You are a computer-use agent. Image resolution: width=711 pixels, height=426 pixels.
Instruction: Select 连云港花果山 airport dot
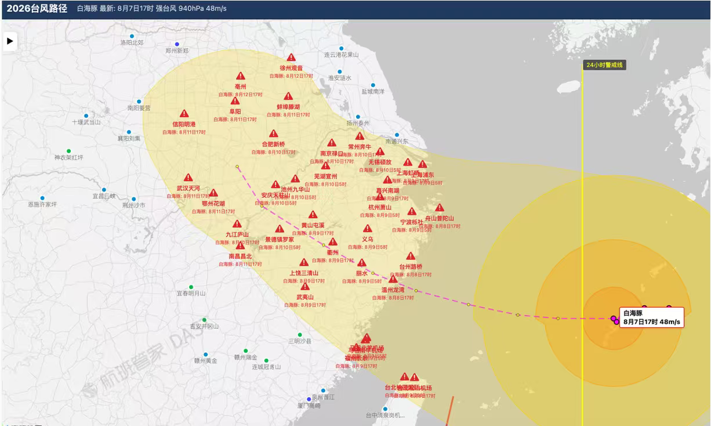coord(341,48)
